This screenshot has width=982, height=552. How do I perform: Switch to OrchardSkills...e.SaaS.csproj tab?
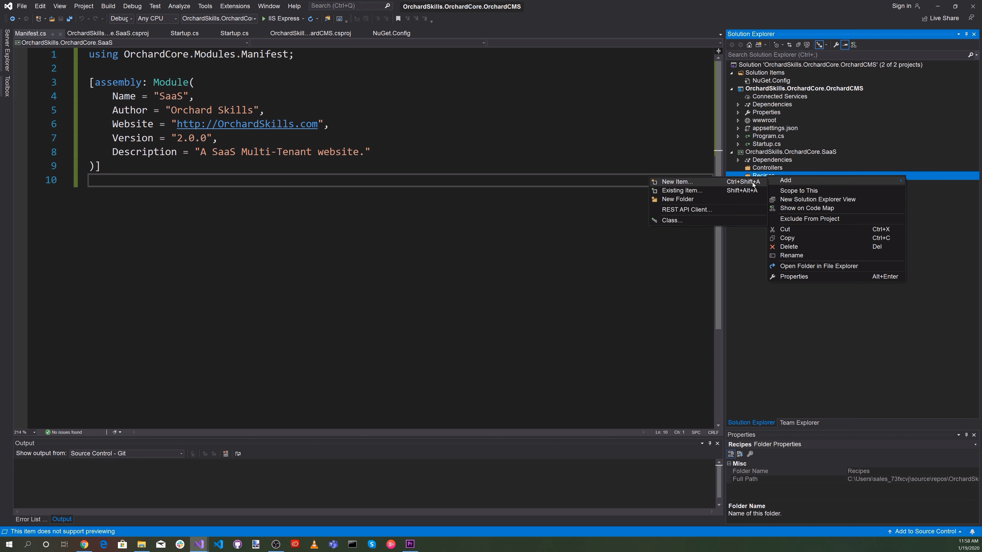(108, 33)
